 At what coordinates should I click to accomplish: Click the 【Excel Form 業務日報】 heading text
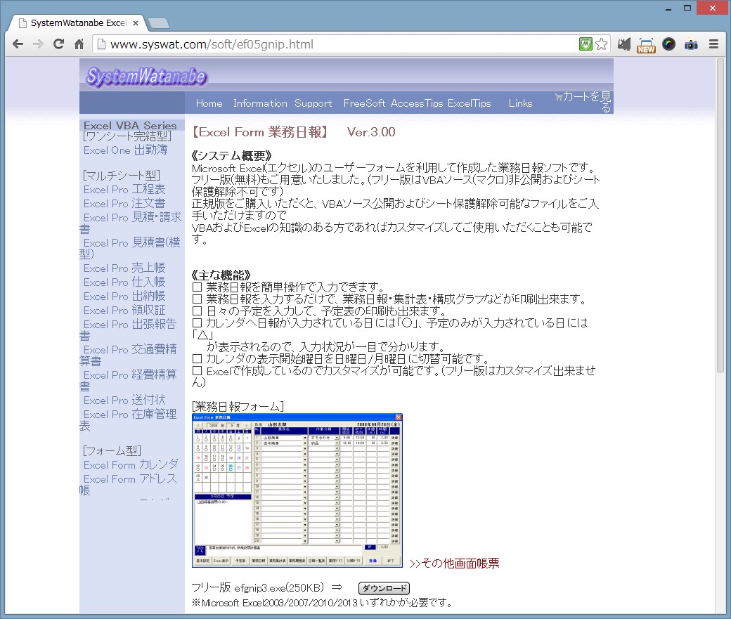pyautogui.click(x=260, y=132)
